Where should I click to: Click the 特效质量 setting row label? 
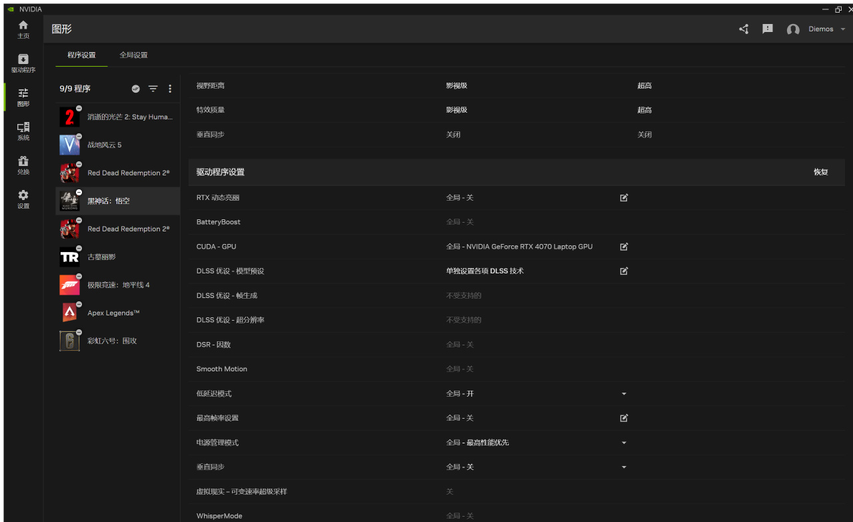pos(211,110)
